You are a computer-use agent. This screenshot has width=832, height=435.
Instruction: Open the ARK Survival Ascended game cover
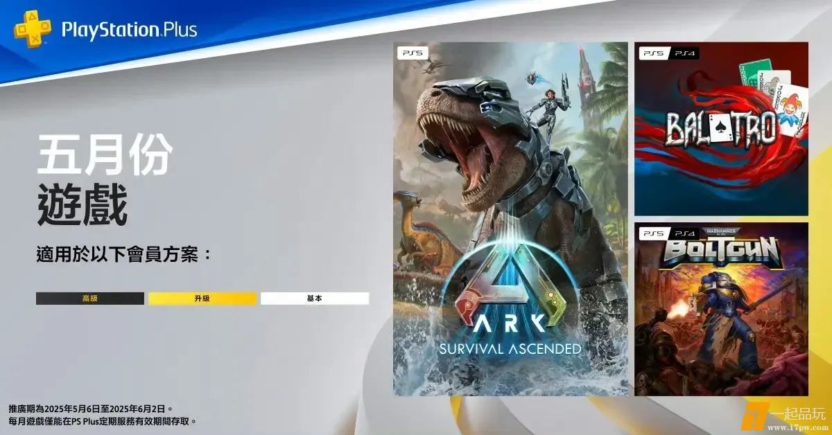(x=510, y=219)
